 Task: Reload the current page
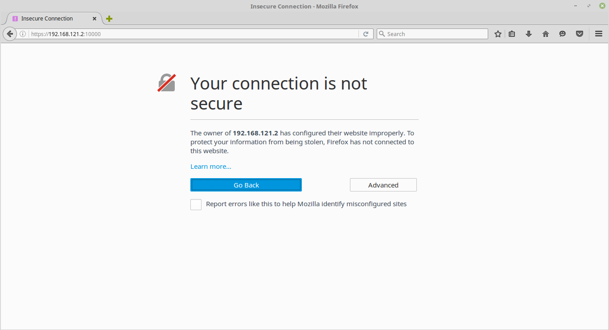coord(366,34)
